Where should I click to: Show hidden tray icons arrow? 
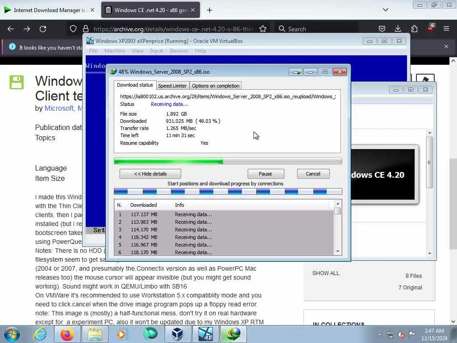(x=379, y=335)
